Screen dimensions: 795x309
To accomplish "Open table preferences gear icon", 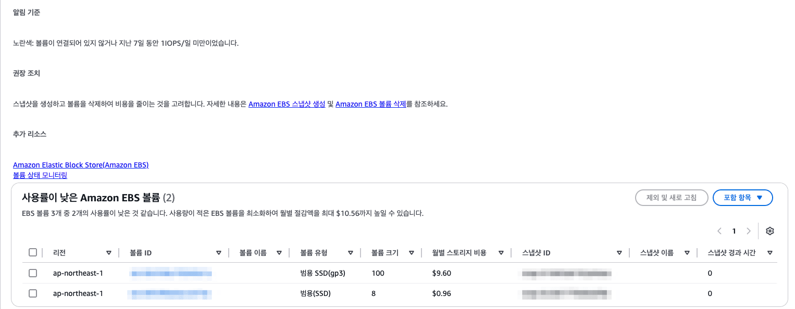I will (x=770, y=231).
